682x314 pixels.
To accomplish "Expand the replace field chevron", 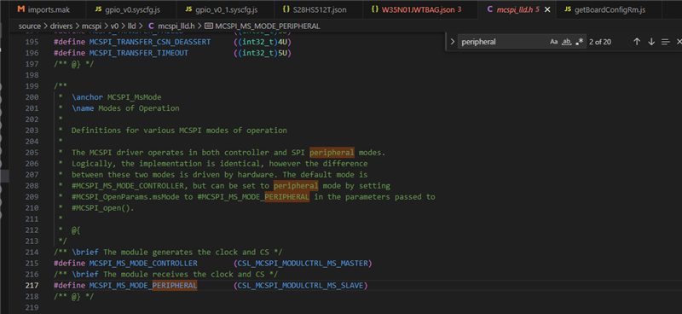I will [x=453, y=42].
